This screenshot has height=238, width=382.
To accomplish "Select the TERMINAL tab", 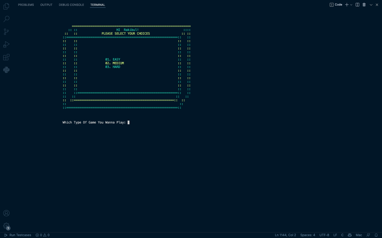I will coord(98,5).
